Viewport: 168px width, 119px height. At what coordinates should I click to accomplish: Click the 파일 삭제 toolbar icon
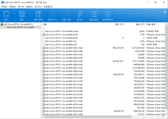[66, 14]
